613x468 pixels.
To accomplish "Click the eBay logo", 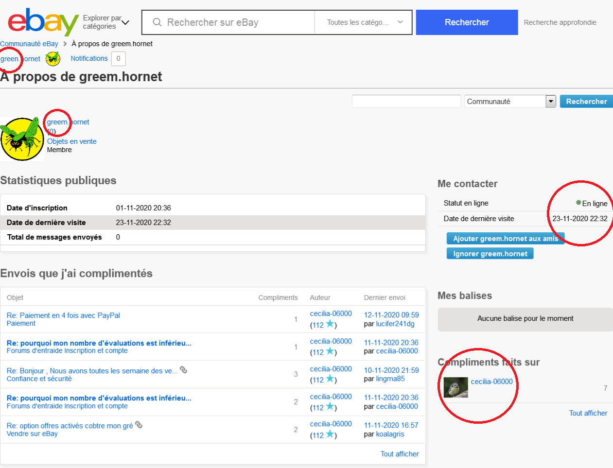I will coord(43,22).
